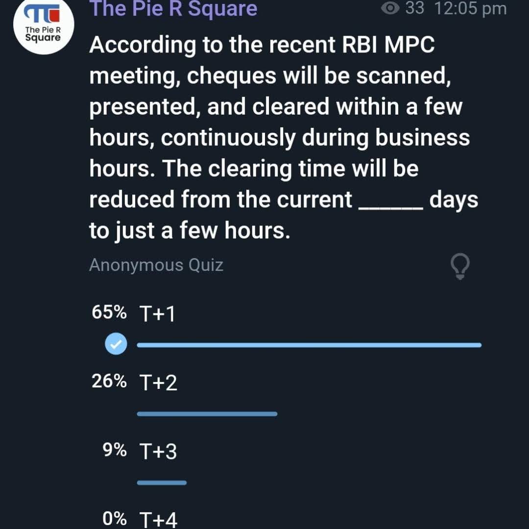529x529 pixels.
Task: Select the RBI MPC quiz question text
Action: point(279,138)
